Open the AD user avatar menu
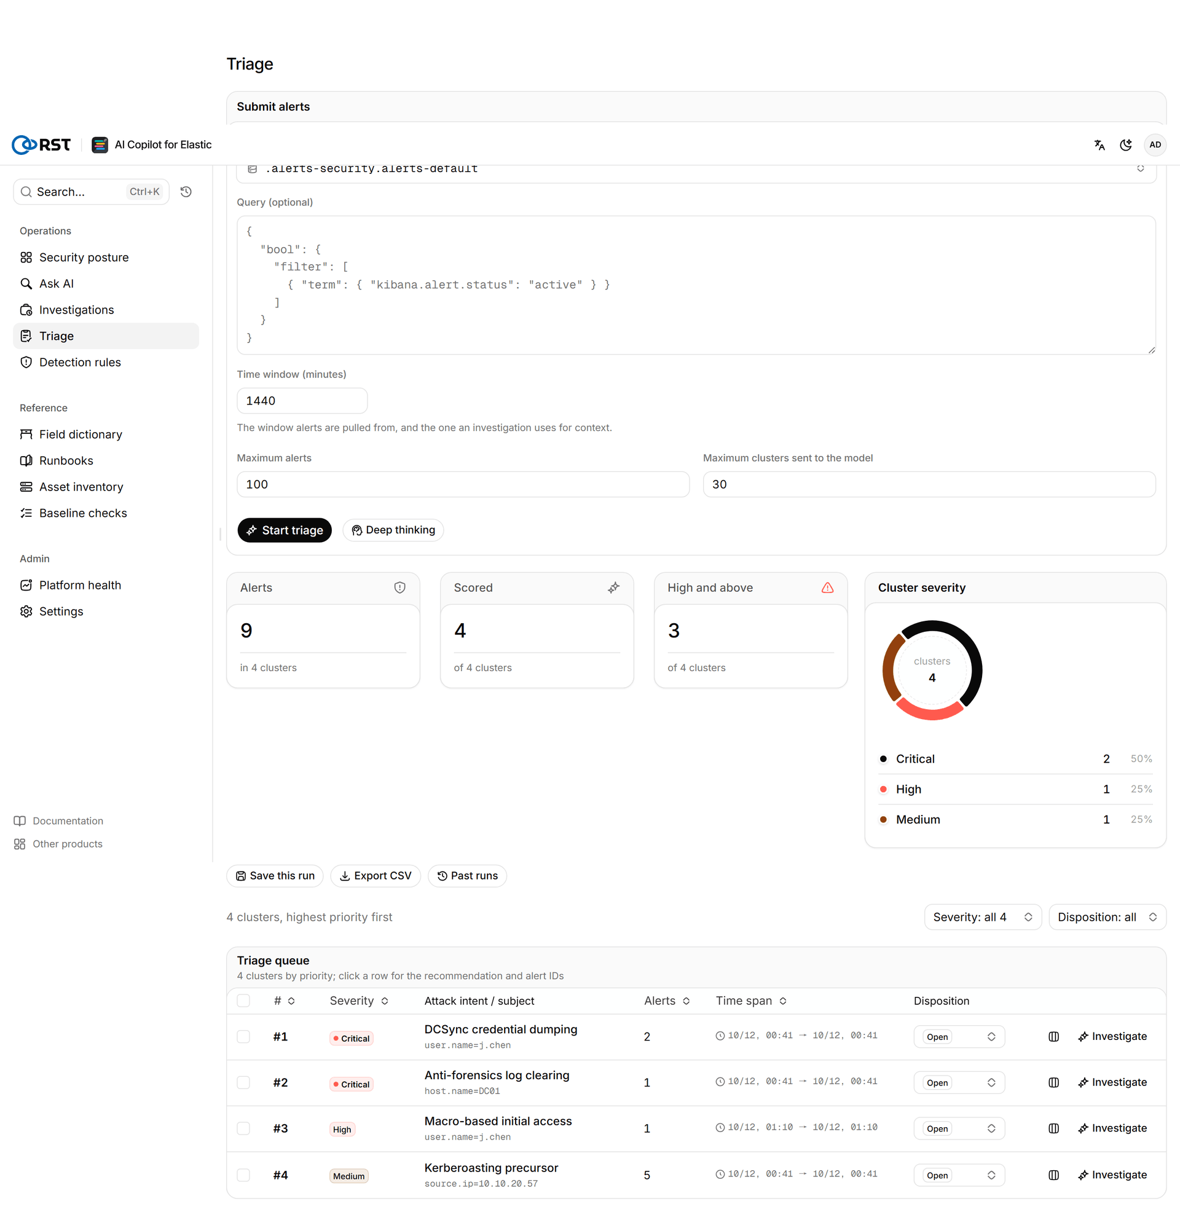Viewport: 1180px width, 1212px height. click(x=1155, y=145)
